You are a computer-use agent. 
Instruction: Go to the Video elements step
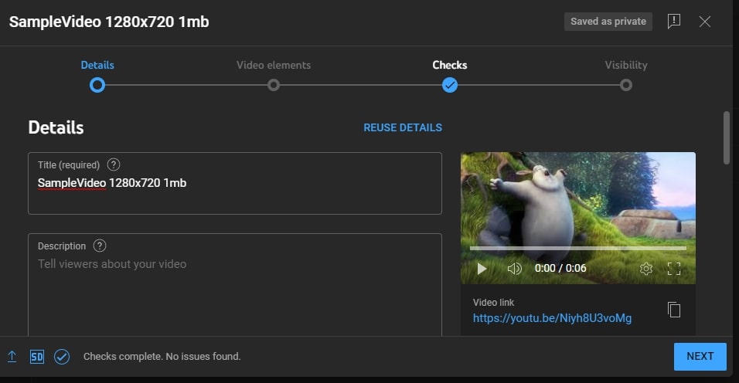pos(274,65)
